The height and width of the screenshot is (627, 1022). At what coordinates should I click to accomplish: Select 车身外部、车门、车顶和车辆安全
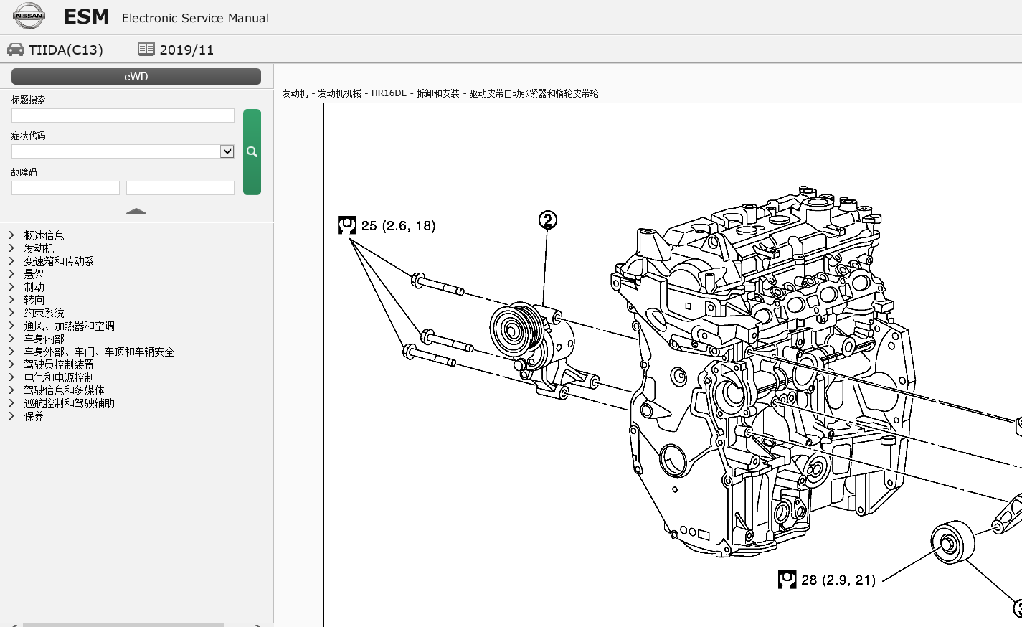pos(99,352)
